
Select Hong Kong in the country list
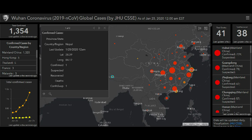tap(11, 57)
